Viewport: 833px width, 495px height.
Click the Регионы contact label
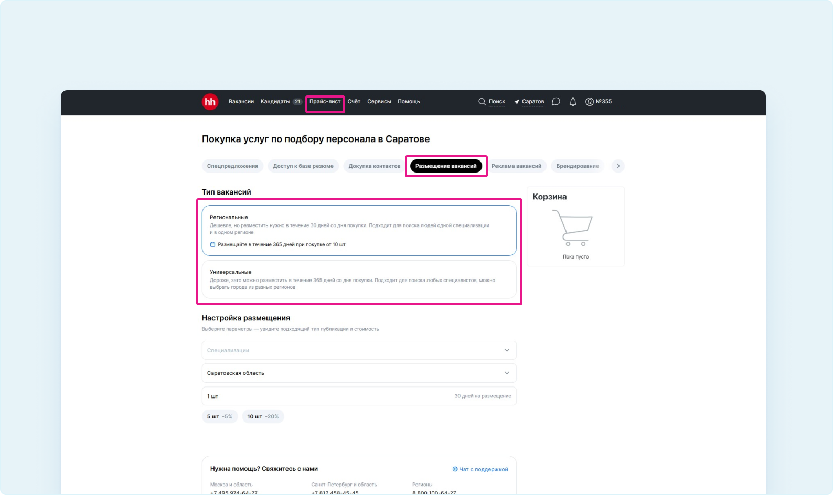pyautogui.click(x=422, y=485)
